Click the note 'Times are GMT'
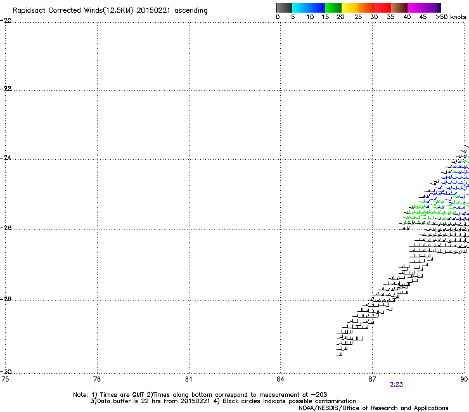The height and width of the screenshot is (412, 469). (122, 395)
